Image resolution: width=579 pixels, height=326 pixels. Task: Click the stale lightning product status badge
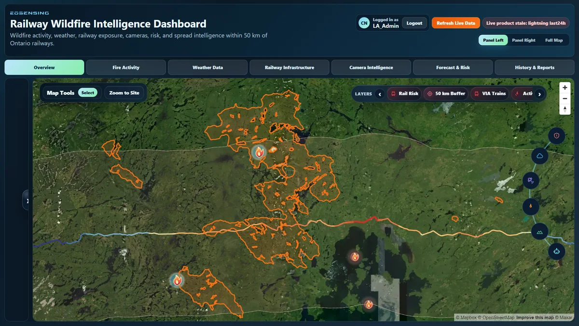point(526,23)
